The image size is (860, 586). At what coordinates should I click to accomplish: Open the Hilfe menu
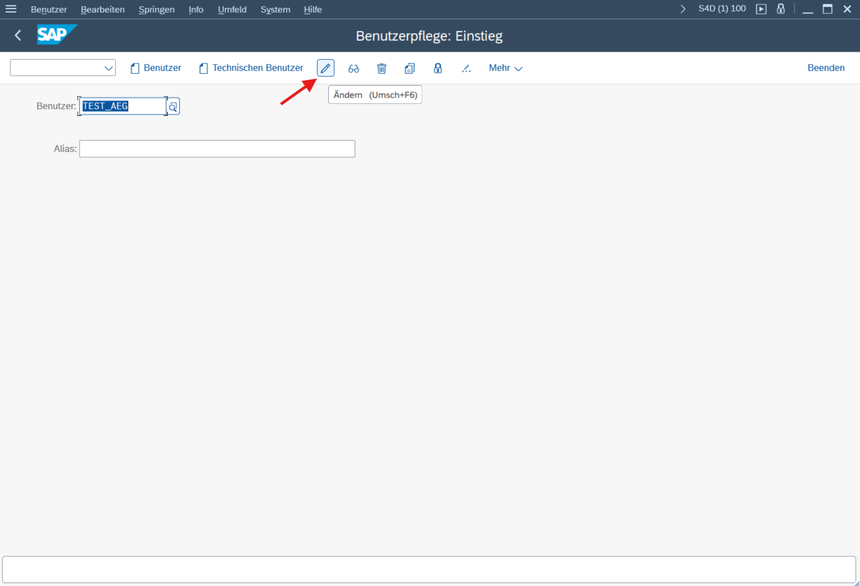(x=313, y=9)
